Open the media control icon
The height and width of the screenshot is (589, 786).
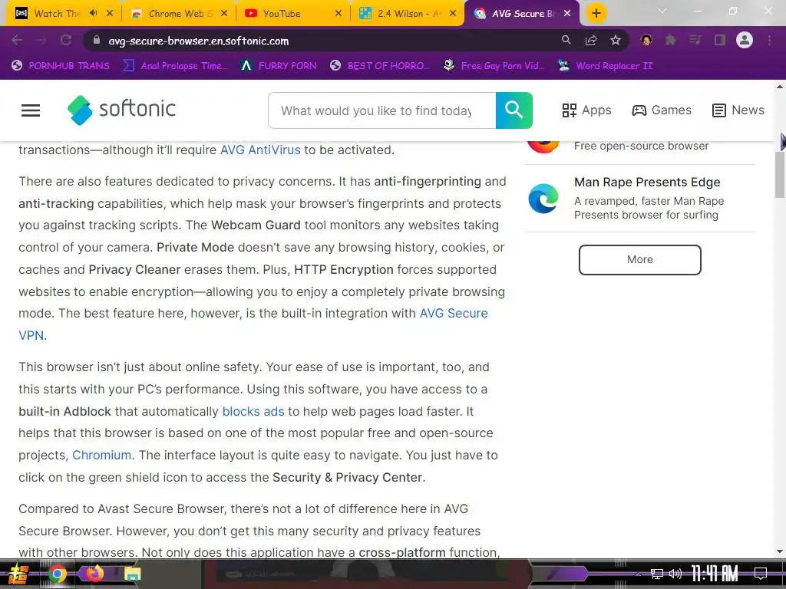click(x=695, y=40)
